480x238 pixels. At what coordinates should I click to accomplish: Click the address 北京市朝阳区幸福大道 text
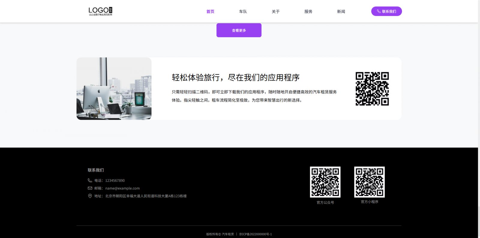coord(146,196)
